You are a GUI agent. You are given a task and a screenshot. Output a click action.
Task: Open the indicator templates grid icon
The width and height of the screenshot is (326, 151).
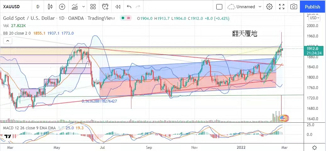point(93,7)
